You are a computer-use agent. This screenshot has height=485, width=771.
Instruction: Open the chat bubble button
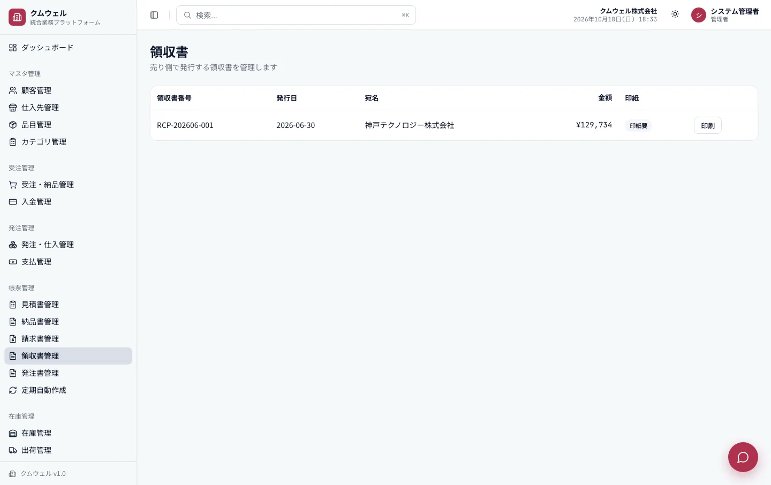tap(743, 457)
